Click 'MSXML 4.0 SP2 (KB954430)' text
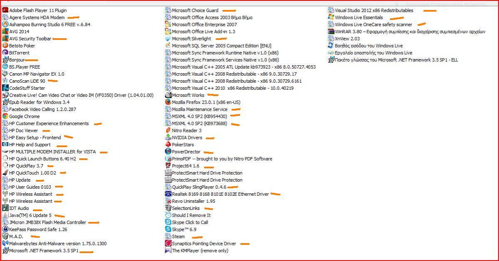The image size is (499, 261). [200, 116]
